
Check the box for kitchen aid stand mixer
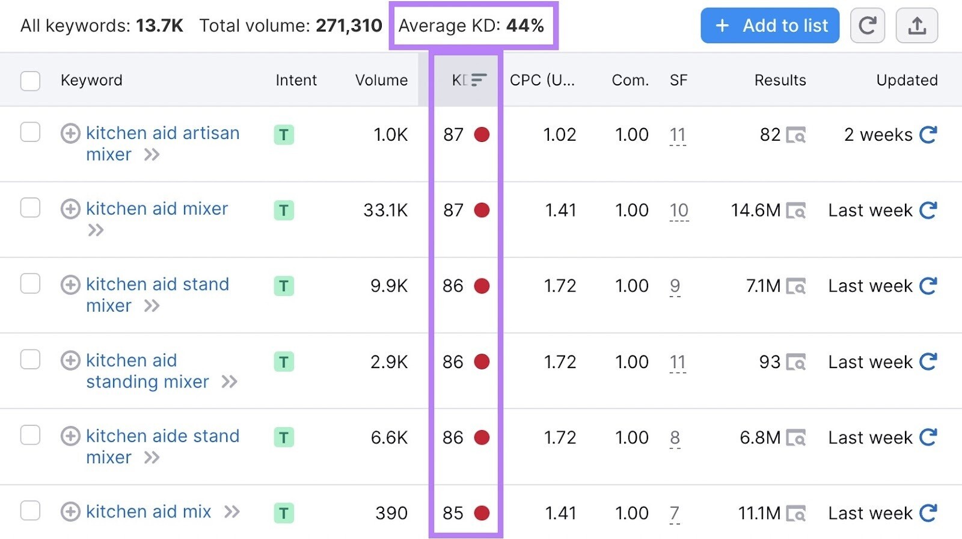point(30,284)
